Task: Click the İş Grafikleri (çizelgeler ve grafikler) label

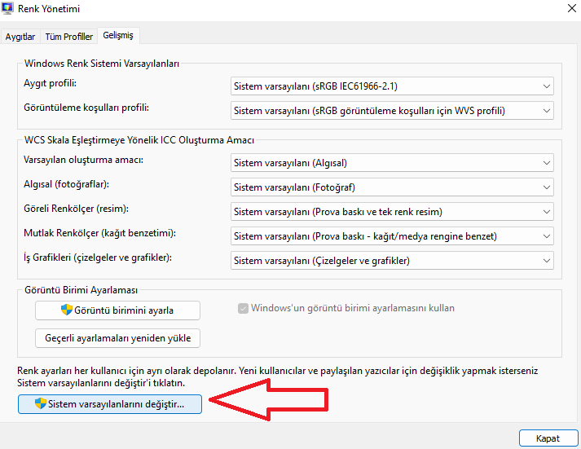Action: click(98, 258)
